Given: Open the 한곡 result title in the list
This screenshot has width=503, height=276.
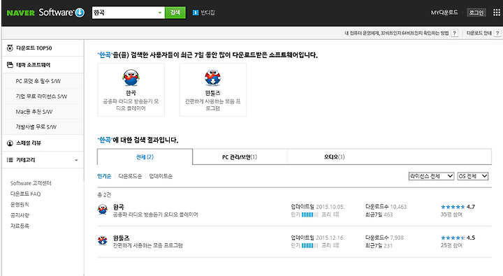Looking at the screenshot, I should pos(118,207).
